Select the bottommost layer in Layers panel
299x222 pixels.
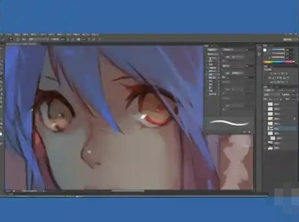point(281,148)
